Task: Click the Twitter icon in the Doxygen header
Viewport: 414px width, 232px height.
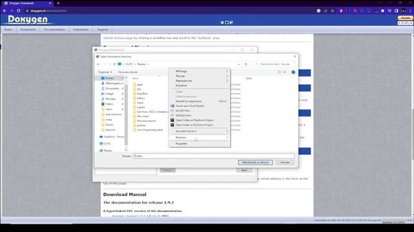Action: (222, 23)
